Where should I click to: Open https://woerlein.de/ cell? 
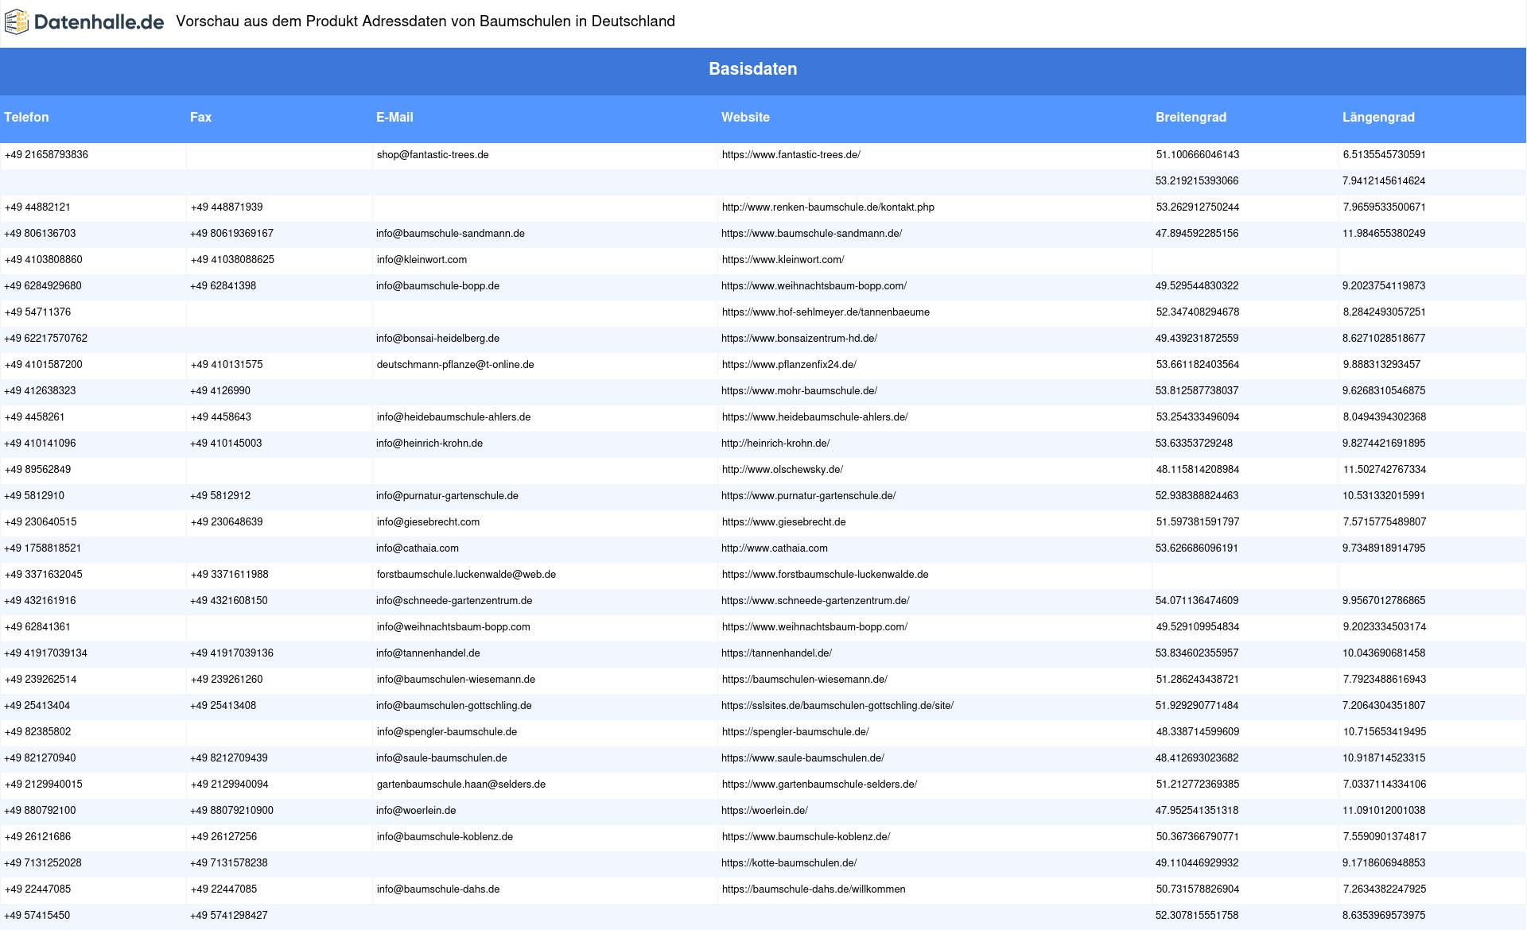[x=764, y=811]
